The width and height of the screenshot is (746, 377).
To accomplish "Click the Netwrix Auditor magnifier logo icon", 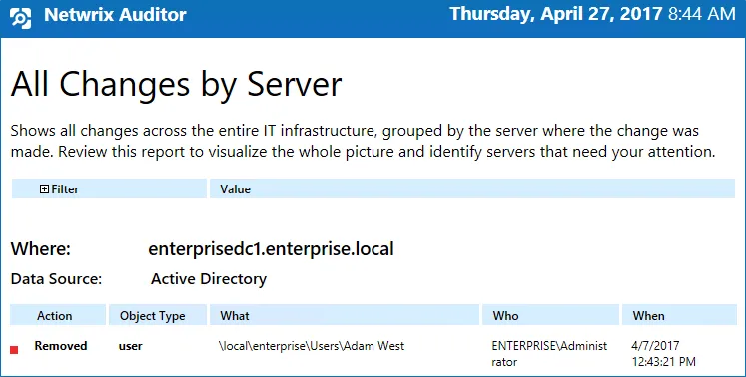I will 20,18.
